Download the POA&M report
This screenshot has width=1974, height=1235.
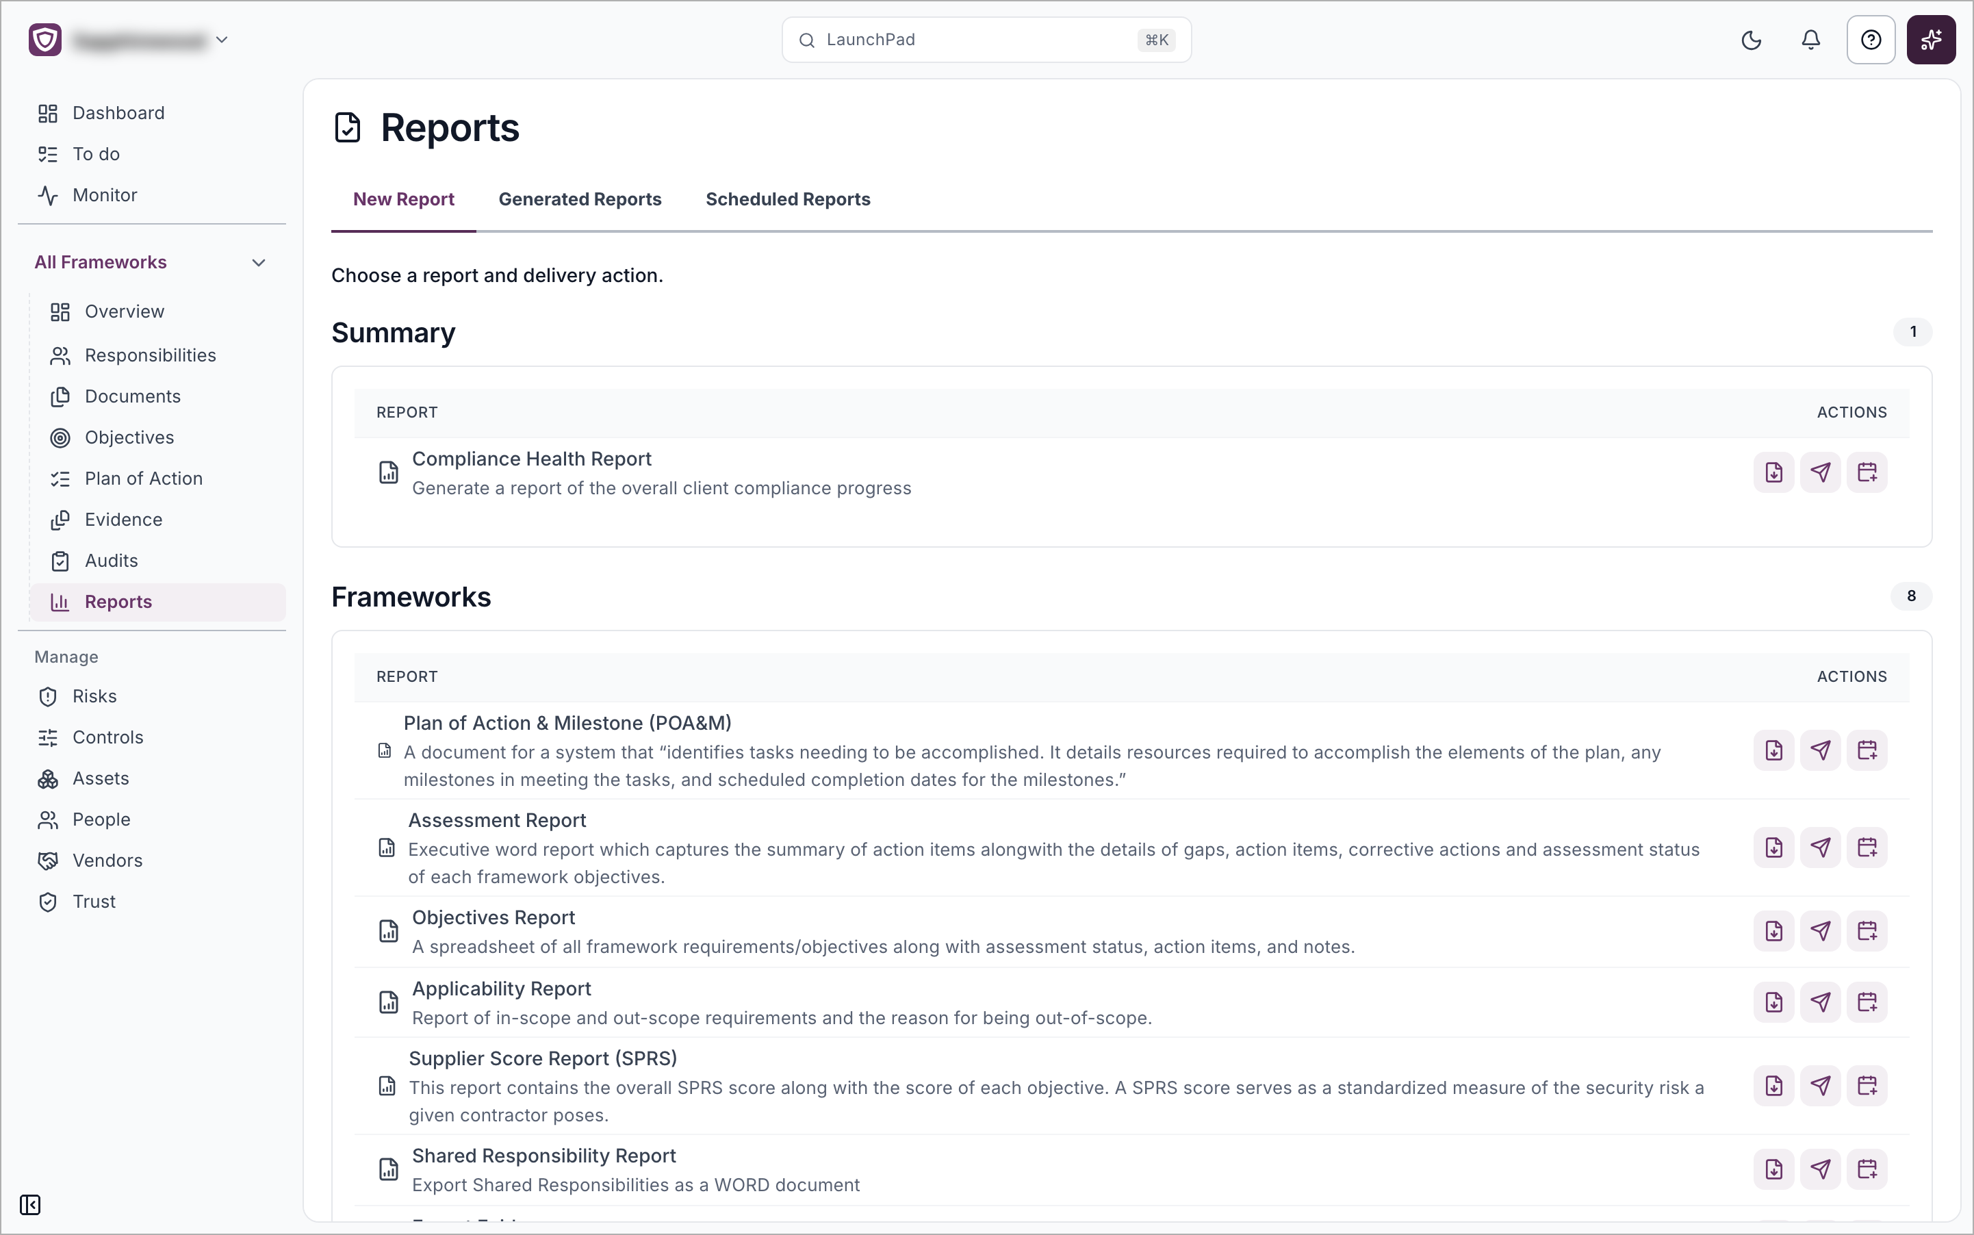1773,750
